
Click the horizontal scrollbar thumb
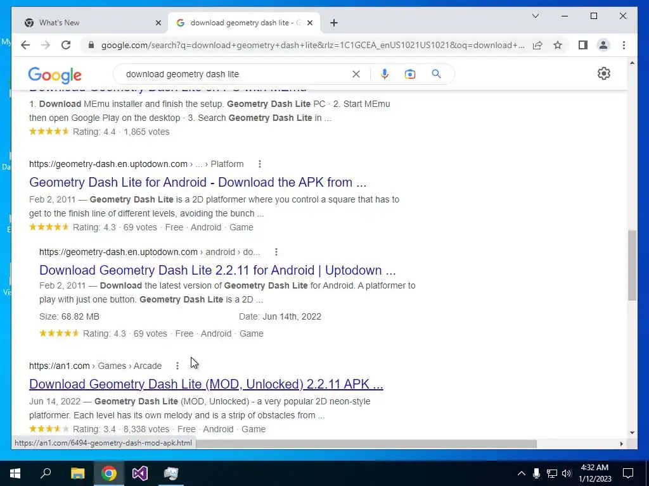pos(366,444)
